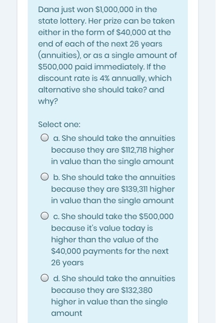Select radio button for option a

point(44,138)
